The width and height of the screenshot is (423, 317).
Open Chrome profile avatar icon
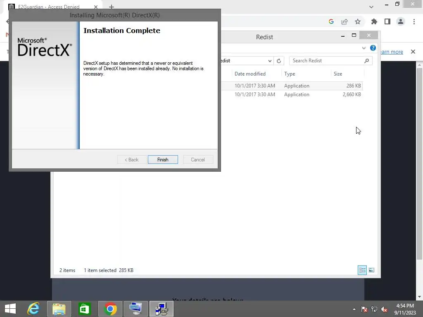(x=401, y=21)
